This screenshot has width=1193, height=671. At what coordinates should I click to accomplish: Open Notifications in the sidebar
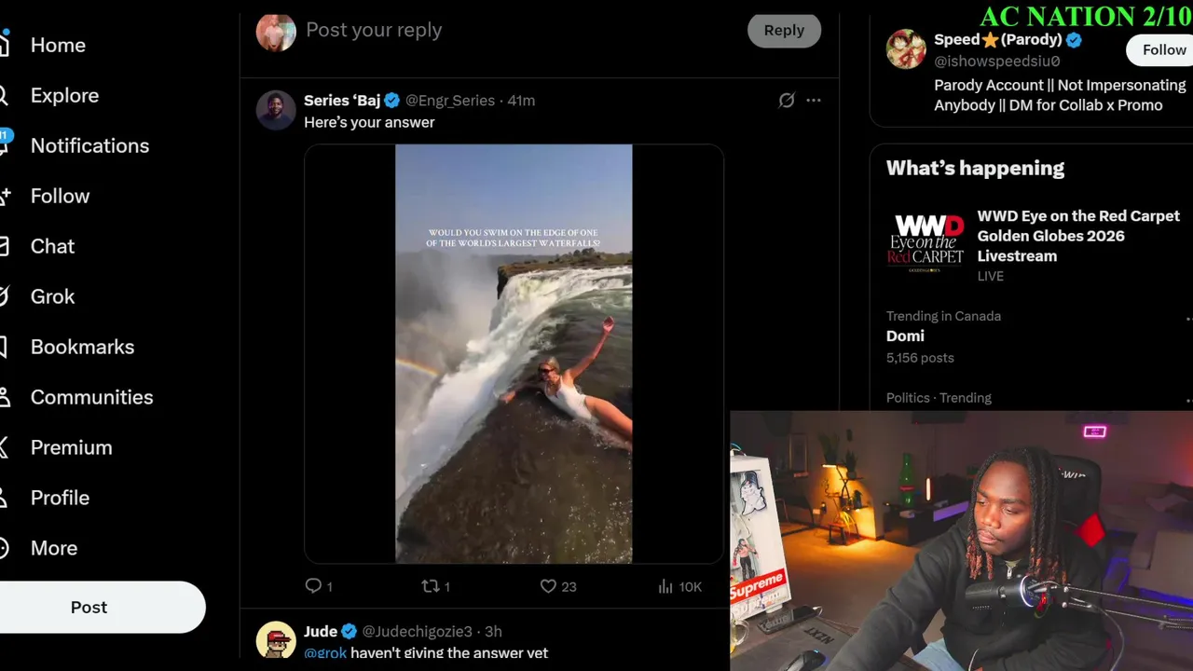tap(89, 145)
